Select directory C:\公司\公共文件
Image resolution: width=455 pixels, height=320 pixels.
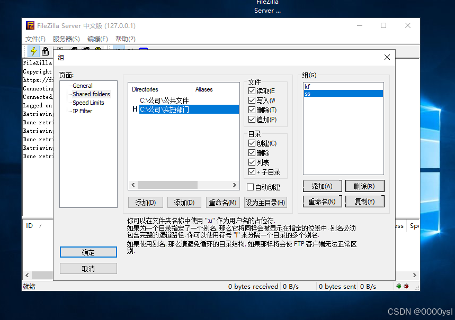point(164,100)
